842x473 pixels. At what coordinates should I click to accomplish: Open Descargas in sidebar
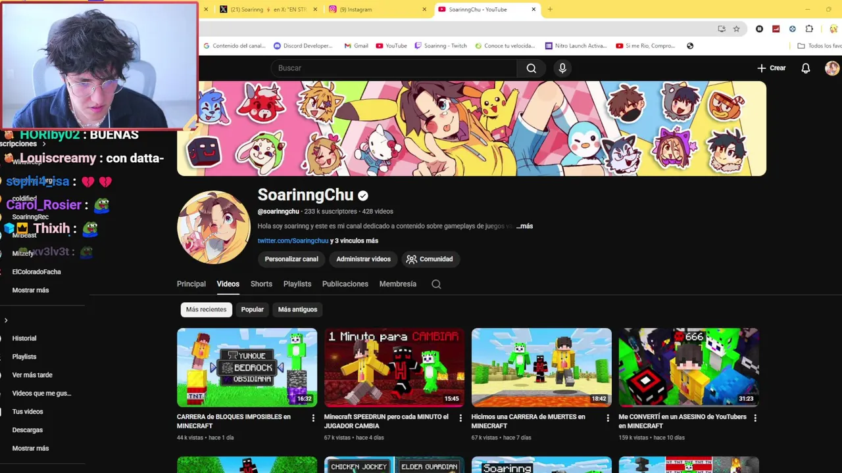[x=28, y=430]
